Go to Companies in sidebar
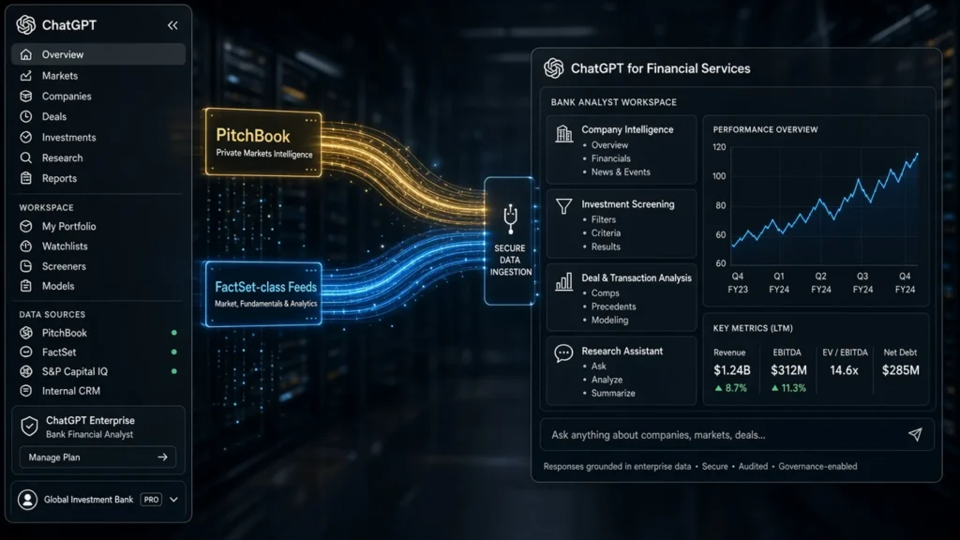Image resolution: width=960 pixels, height=540 pixels. pos(67,97)
